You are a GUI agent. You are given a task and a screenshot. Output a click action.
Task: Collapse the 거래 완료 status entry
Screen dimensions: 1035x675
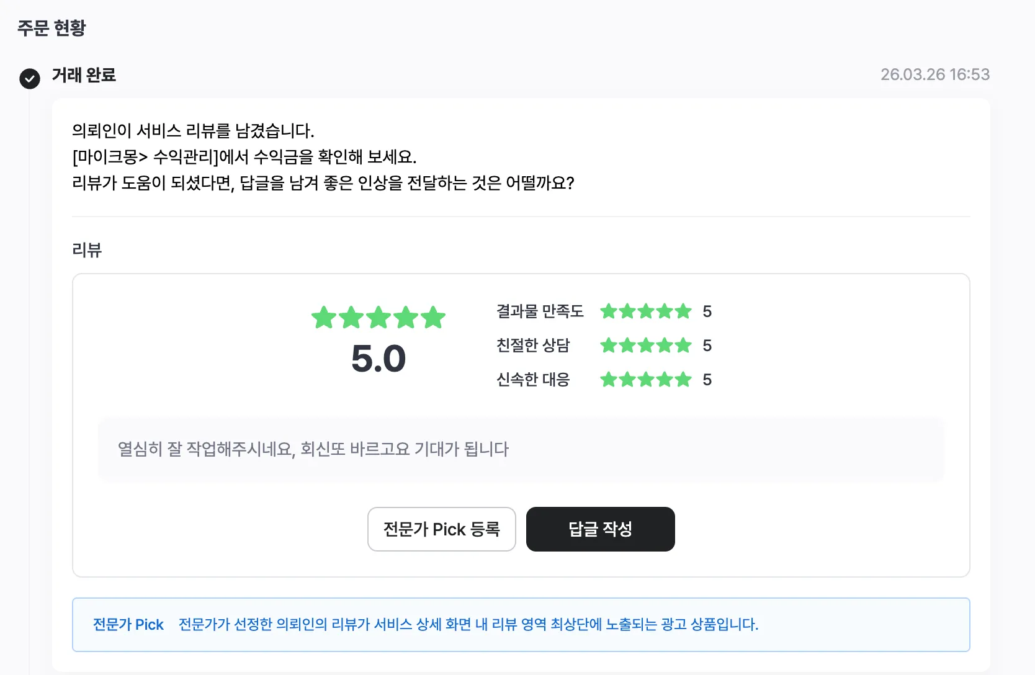coord(83,76)
